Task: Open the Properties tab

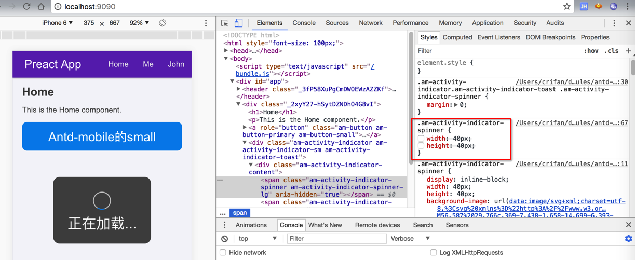Action: [x=595, y=37]
